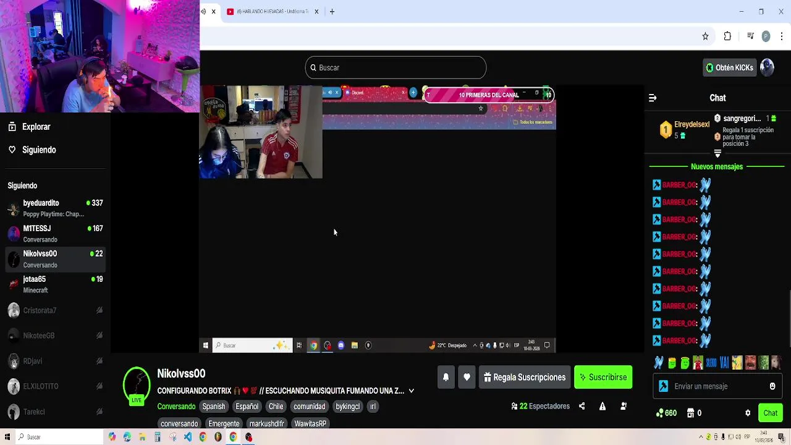Screen dimensions: 791x445
Task: Select the Conversando category link
Action: pyautogui.click(x=176, y=406)
